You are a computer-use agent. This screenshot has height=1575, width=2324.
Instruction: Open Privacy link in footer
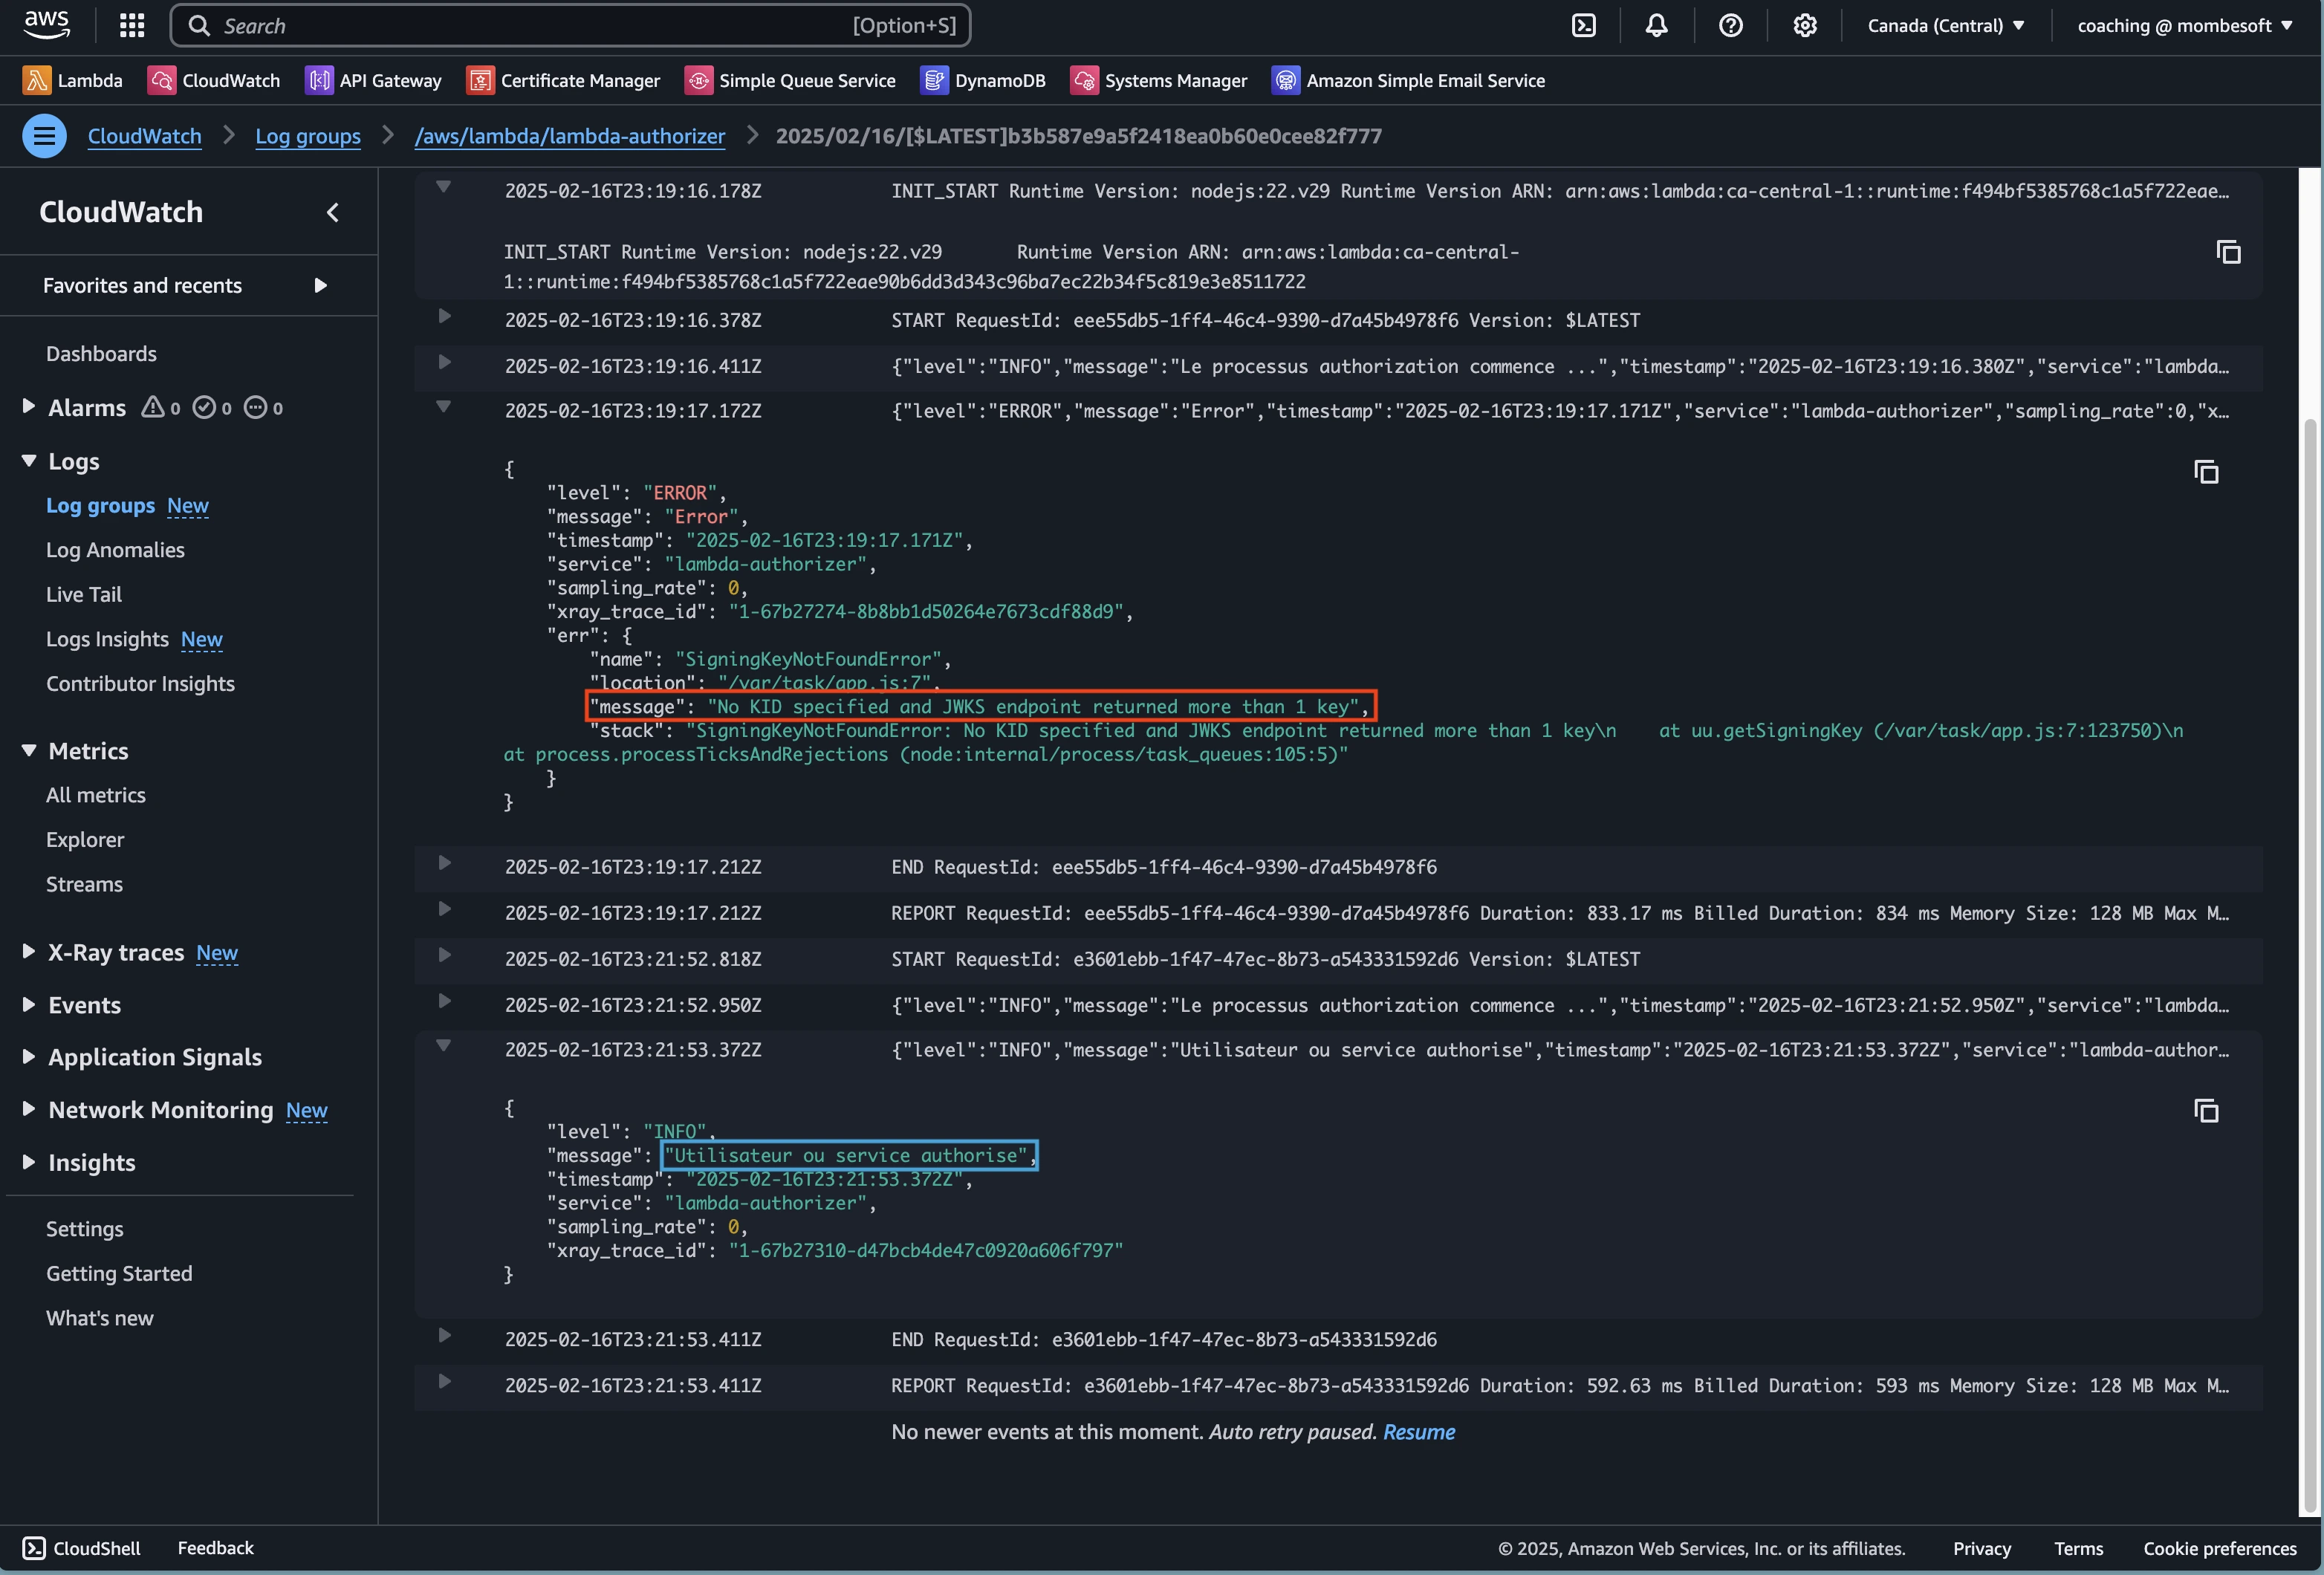coord(1982,1549)
